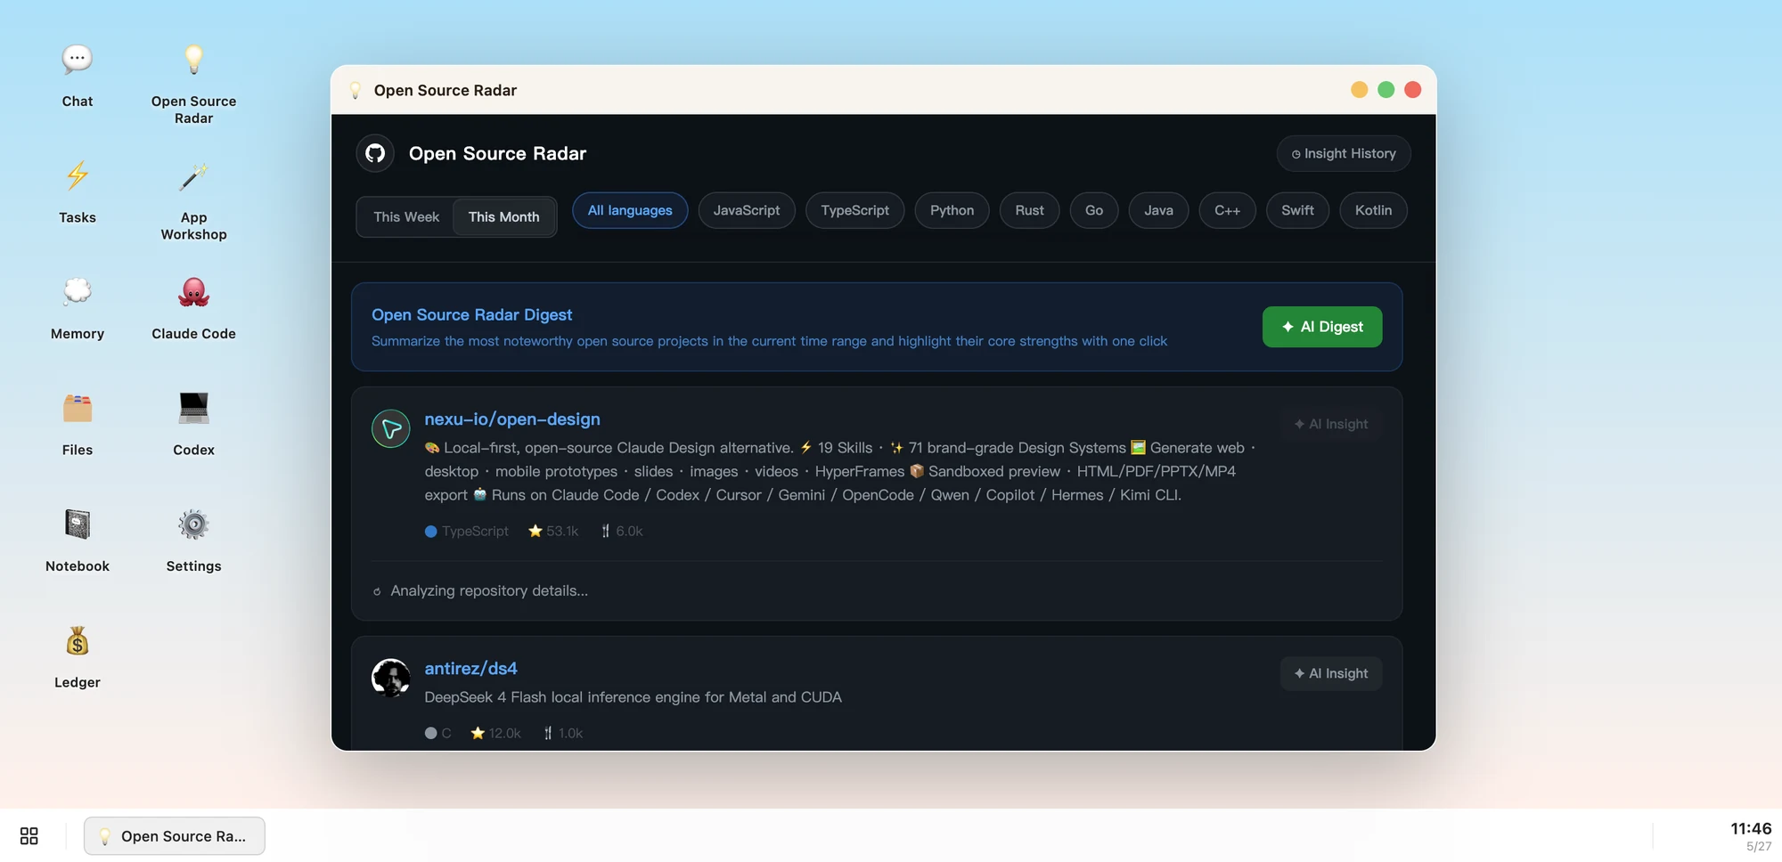Launch the Codex laptop icon
The width and height of the screenshot is (1782, 862).
click(x=193, y=409)
